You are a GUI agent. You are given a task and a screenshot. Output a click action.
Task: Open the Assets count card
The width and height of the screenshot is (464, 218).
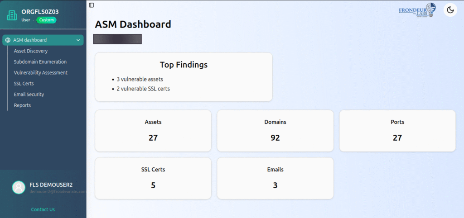pos(153,131)
